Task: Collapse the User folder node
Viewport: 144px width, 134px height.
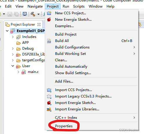Action: tap(13, 66)
